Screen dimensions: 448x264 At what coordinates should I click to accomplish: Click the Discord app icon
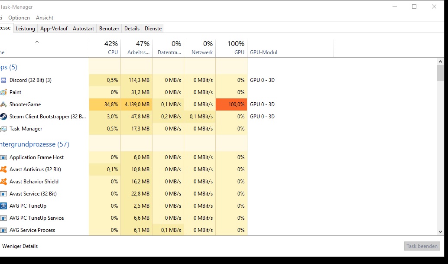click(3, 80)
